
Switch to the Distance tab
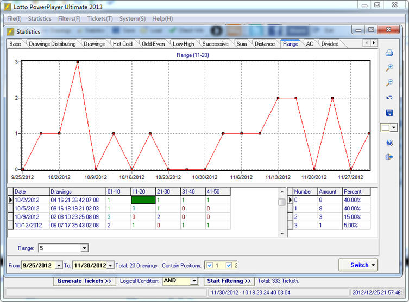265,44
